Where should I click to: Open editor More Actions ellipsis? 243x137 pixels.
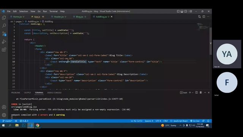208,17
